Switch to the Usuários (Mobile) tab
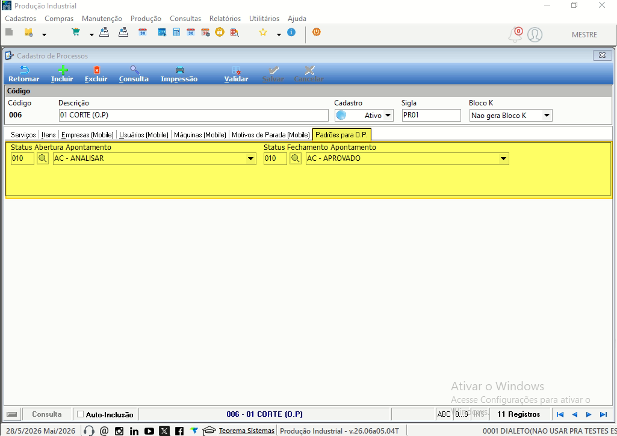617x436 pixels. pyautogui.click(x=144, y=134)
